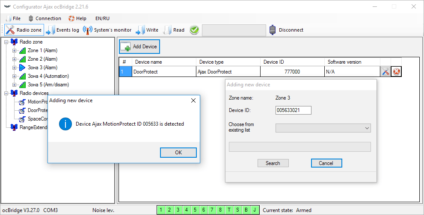Switch language with EN/RU
This screenshot has width=424, height=215.
pyautogui.click(x=103, y=18)
